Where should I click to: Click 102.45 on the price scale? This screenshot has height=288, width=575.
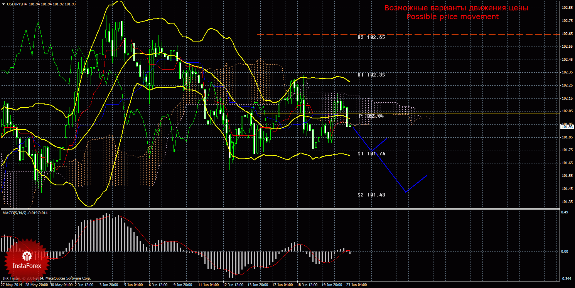pos(567,60)
